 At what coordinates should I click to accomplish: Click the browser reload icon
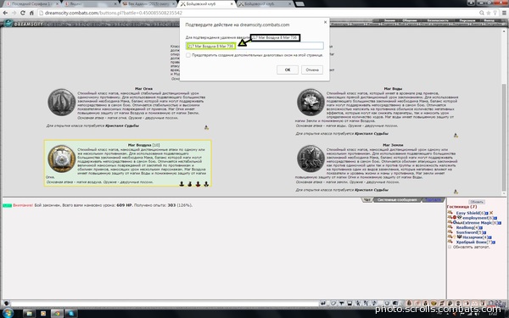click(x=22, y=13)
